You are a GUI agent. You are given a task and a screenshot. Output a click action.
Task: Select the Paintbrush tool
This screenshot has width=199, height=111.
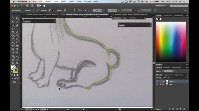point(17,32)
